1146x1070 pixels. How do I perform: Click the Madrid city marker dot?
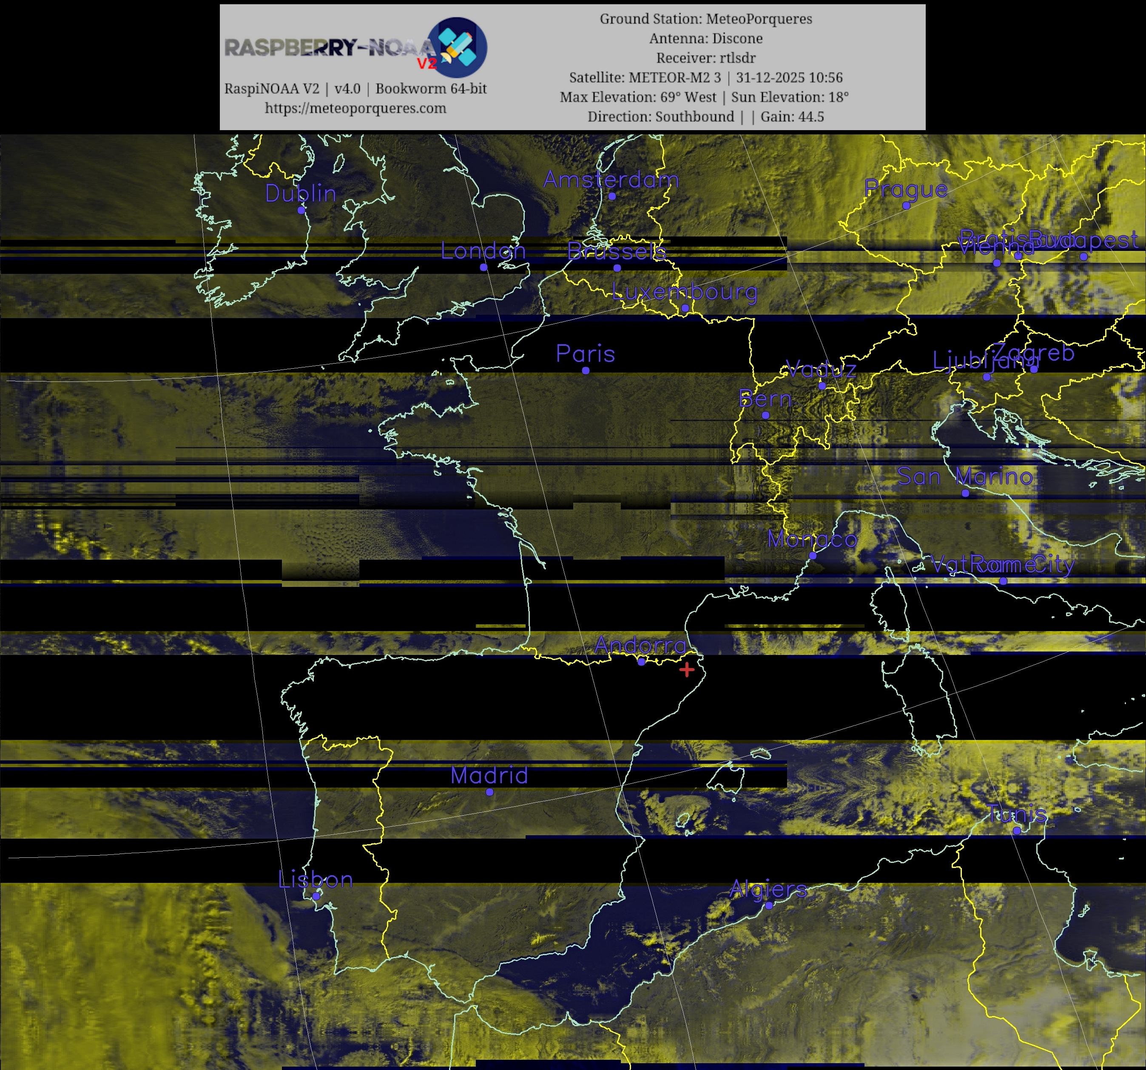click(489, 792)
